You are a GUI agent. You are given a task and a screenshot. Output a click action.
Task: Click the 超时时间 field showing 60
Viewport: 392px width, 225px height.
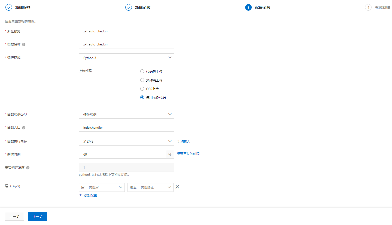point(122,154)
